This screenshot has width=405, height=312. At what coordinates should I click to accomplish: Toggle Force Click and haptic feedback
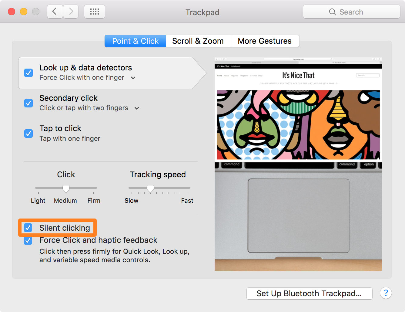coord(28,241)
